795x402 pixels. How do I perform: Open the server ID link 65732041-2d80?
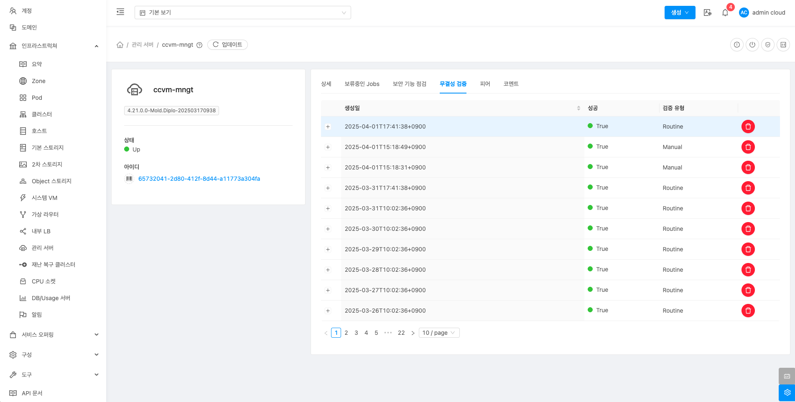click(199, 179)
